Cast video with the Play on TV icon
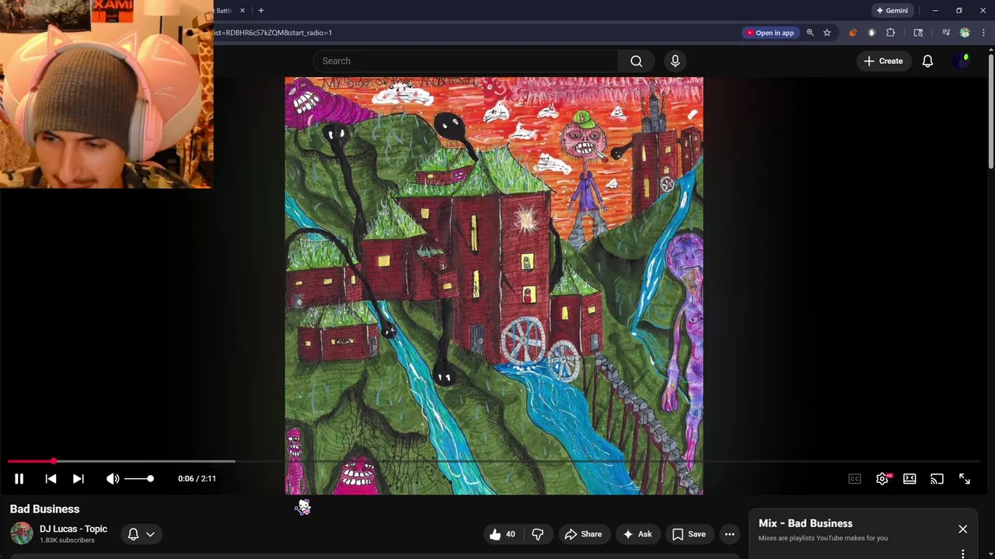 (937, 479)
